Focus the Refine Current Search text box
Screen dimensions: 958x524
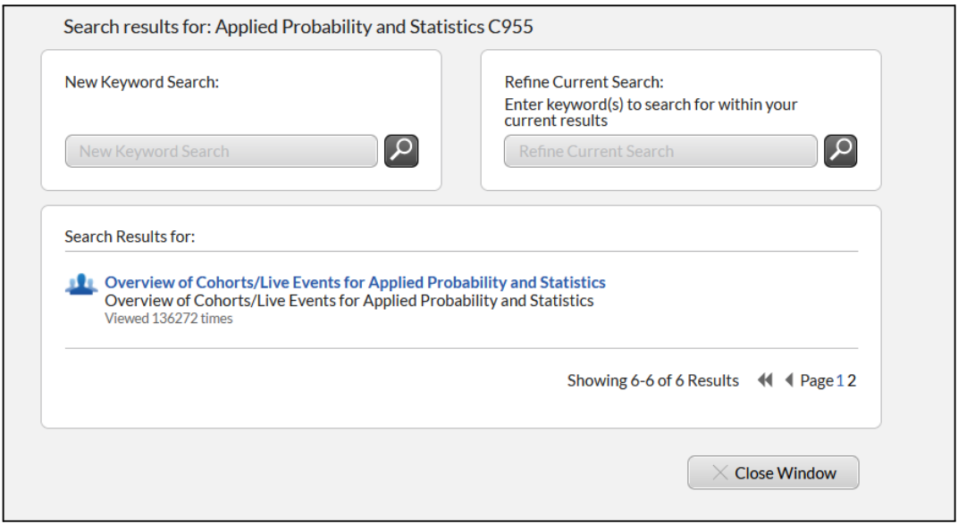[660, 151]
